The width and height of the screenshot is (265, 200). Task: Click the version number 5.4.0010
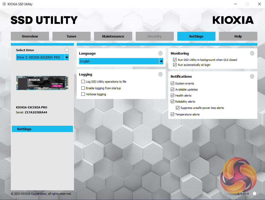(243, 194)
